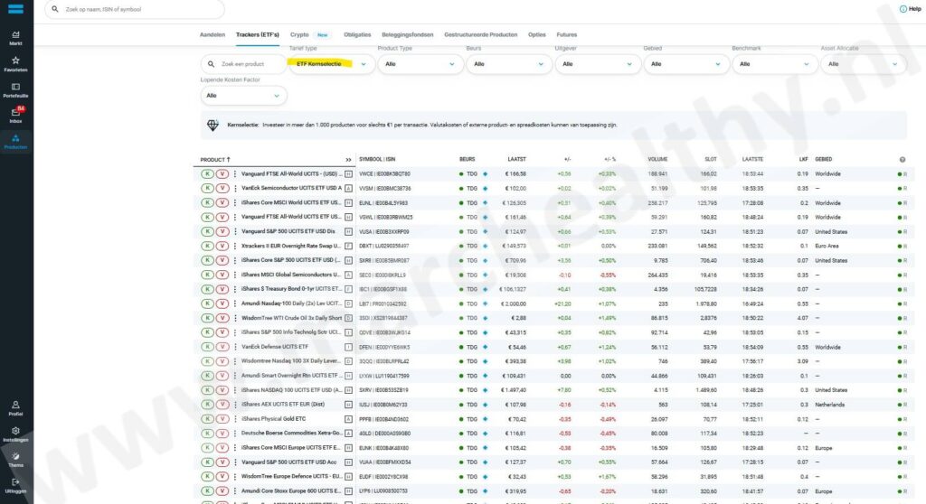The height and width of the screenshot is (504, 926).
Task: Open three-dot menu for iShares Physical Gold ETC
Action: pos(235,419)
